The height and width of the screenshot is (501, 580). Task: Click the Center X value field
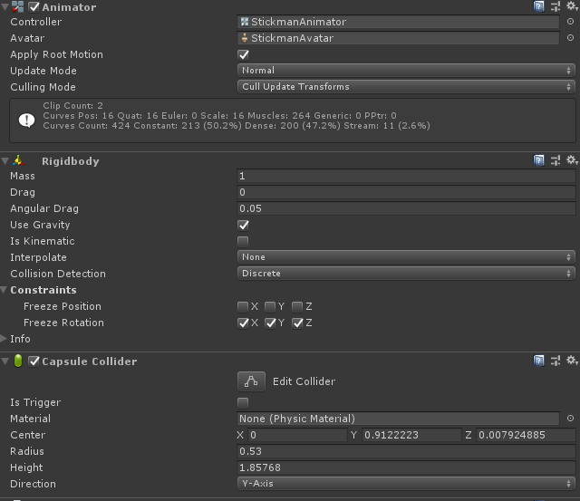[298, 435]
